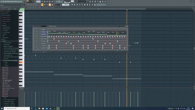Collapse the Packs 2 folder in browser
The image size is (195, 110).
click(5, 41)
